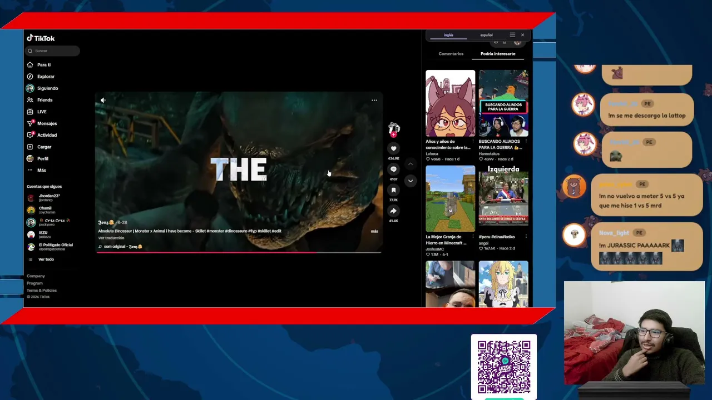Click the video progress bar
The width and height of the screenshot is (712, 400).
click(x=239, y=253)
